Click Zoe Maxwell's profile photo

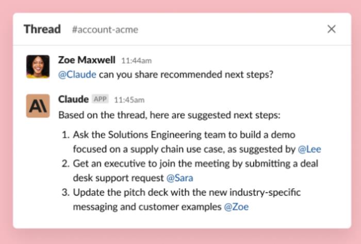tap(38, 67)
